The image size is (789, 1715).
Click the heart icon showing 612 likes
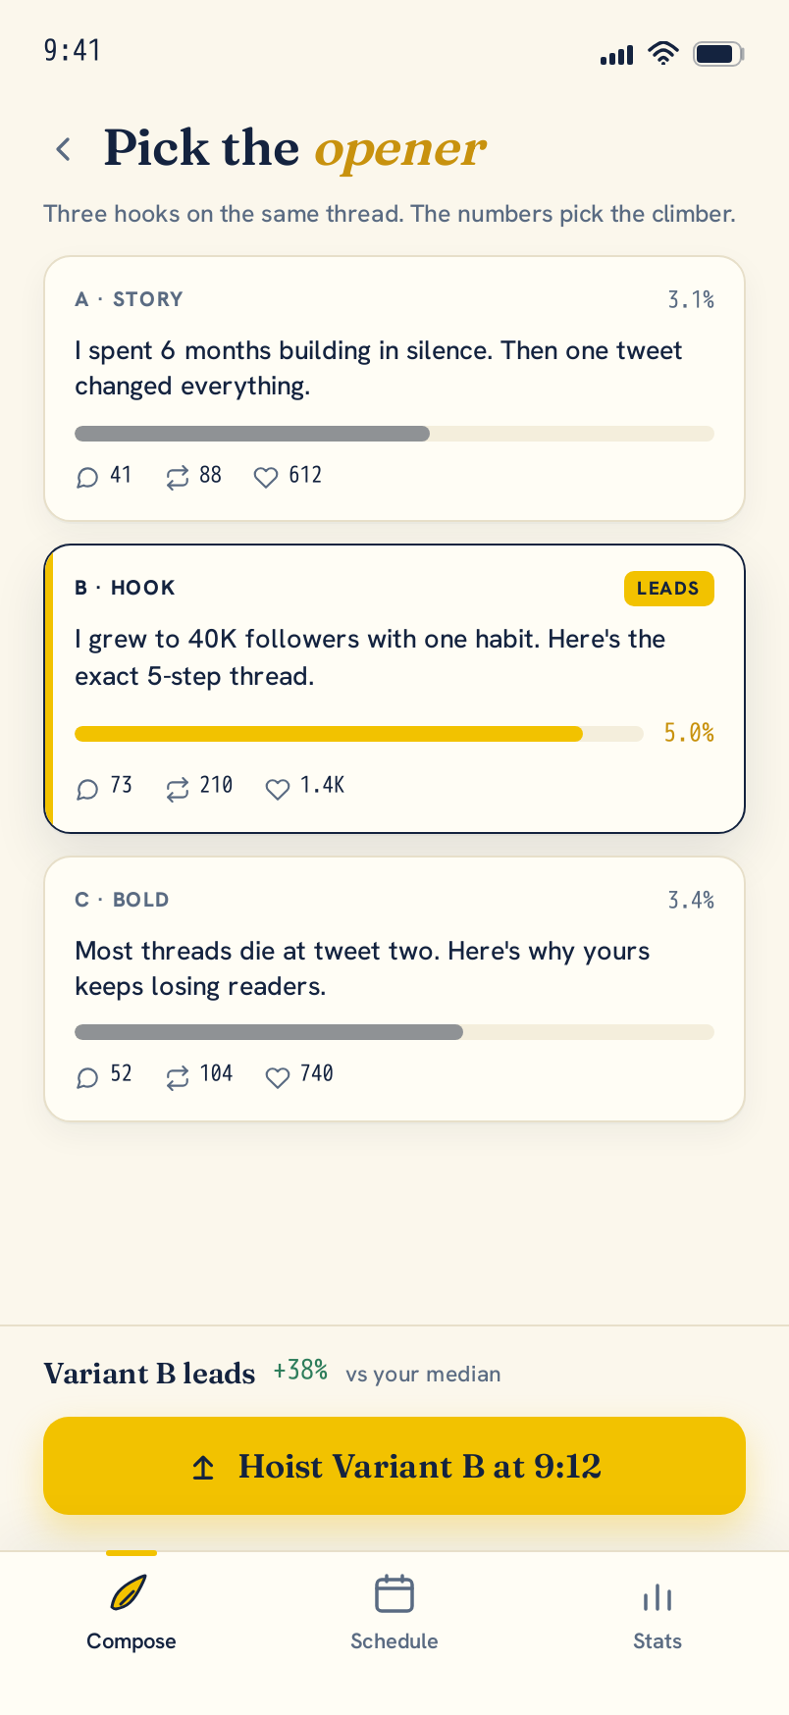coord(266,477)
